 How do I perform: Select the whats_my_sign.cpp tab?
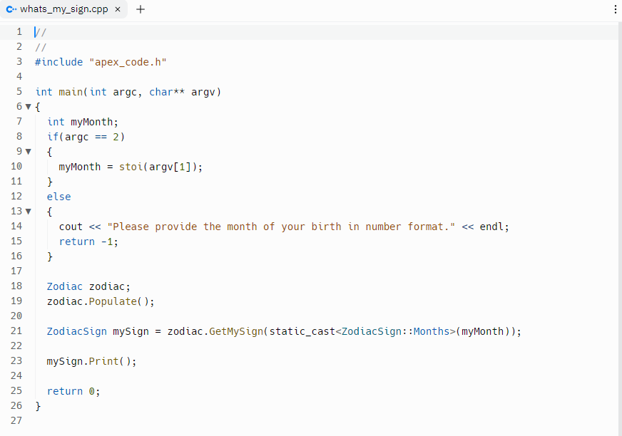click(64, 9)
